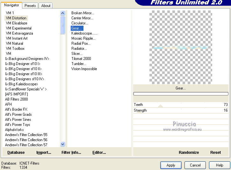The image size is (231, 170).
Task: Reset the filter parameters
Action: (215, 153)
